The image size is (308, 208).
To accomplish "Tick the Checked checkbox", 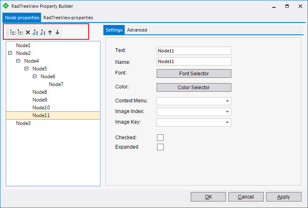I will [x=160, y=138].
